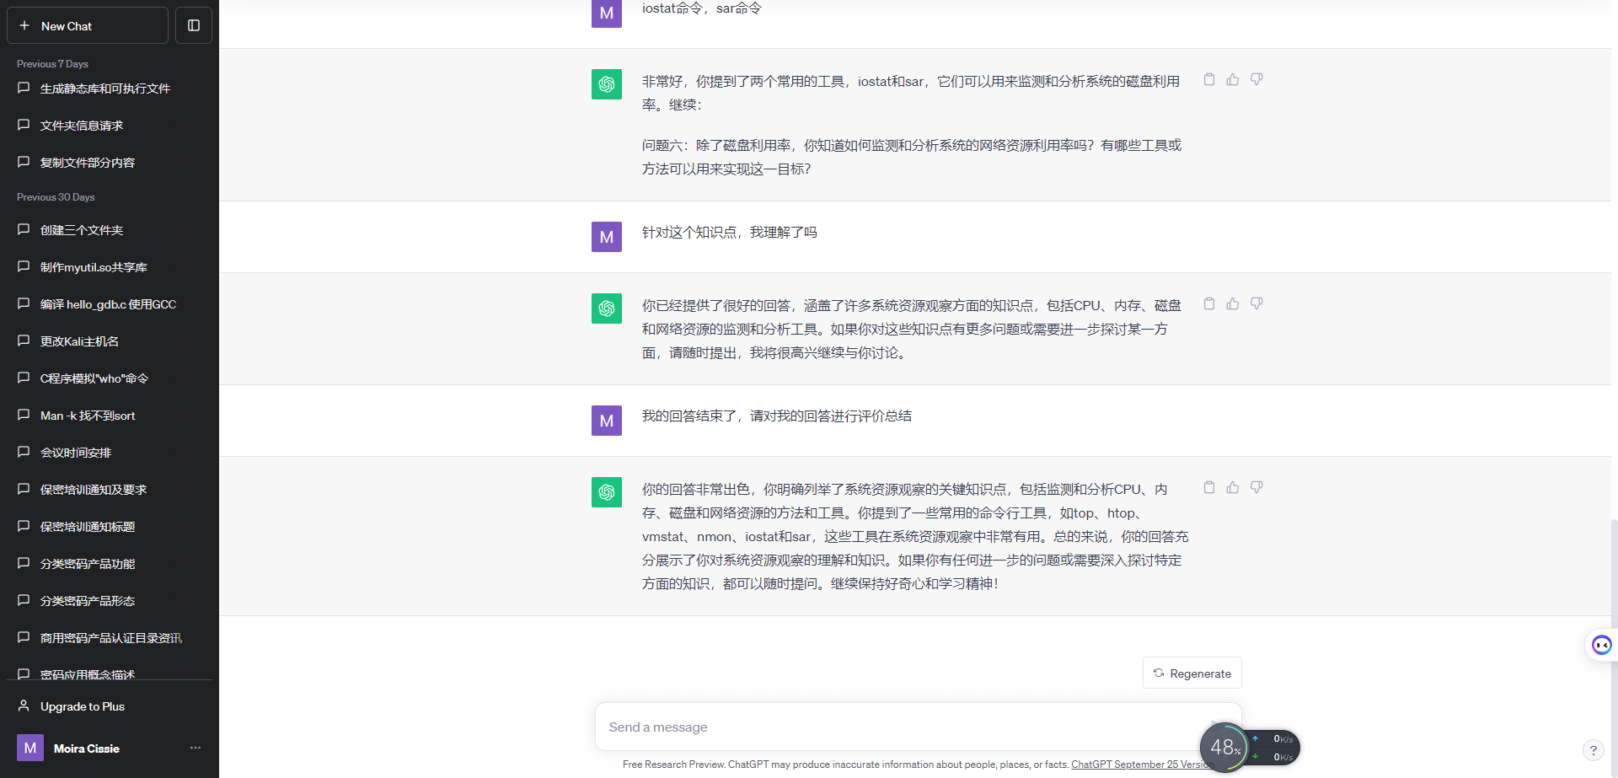Viewport: 1618px width, 778px height.
Task: Dislike the 你的回答非常出色 reply
Action: tap(1256, 487)
